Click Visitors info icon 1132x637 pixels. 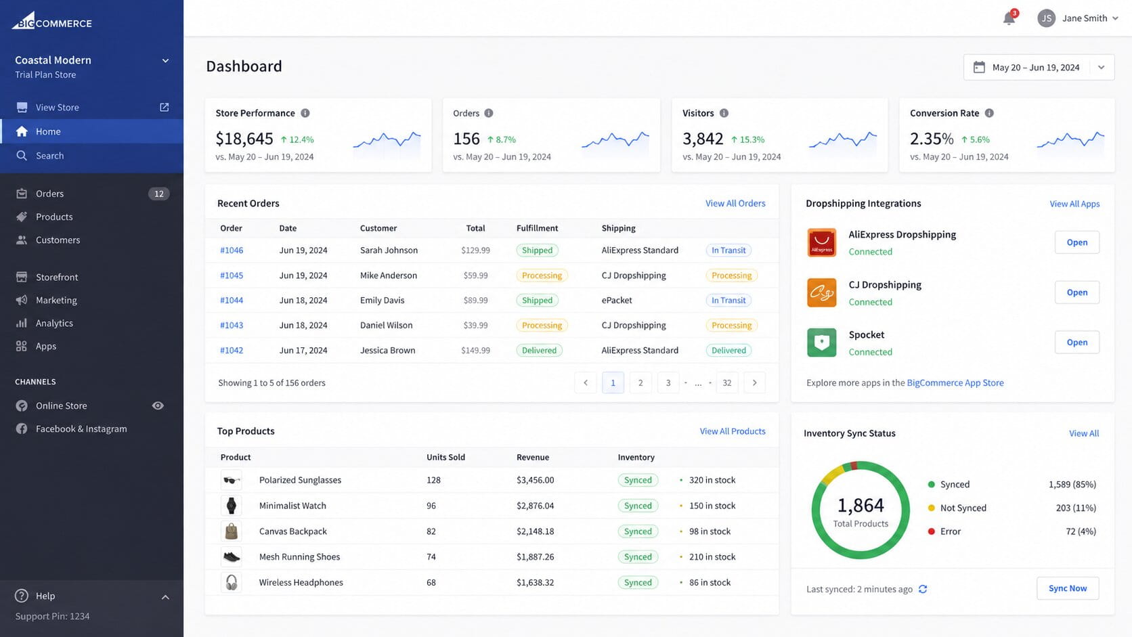tap(724, 113)
